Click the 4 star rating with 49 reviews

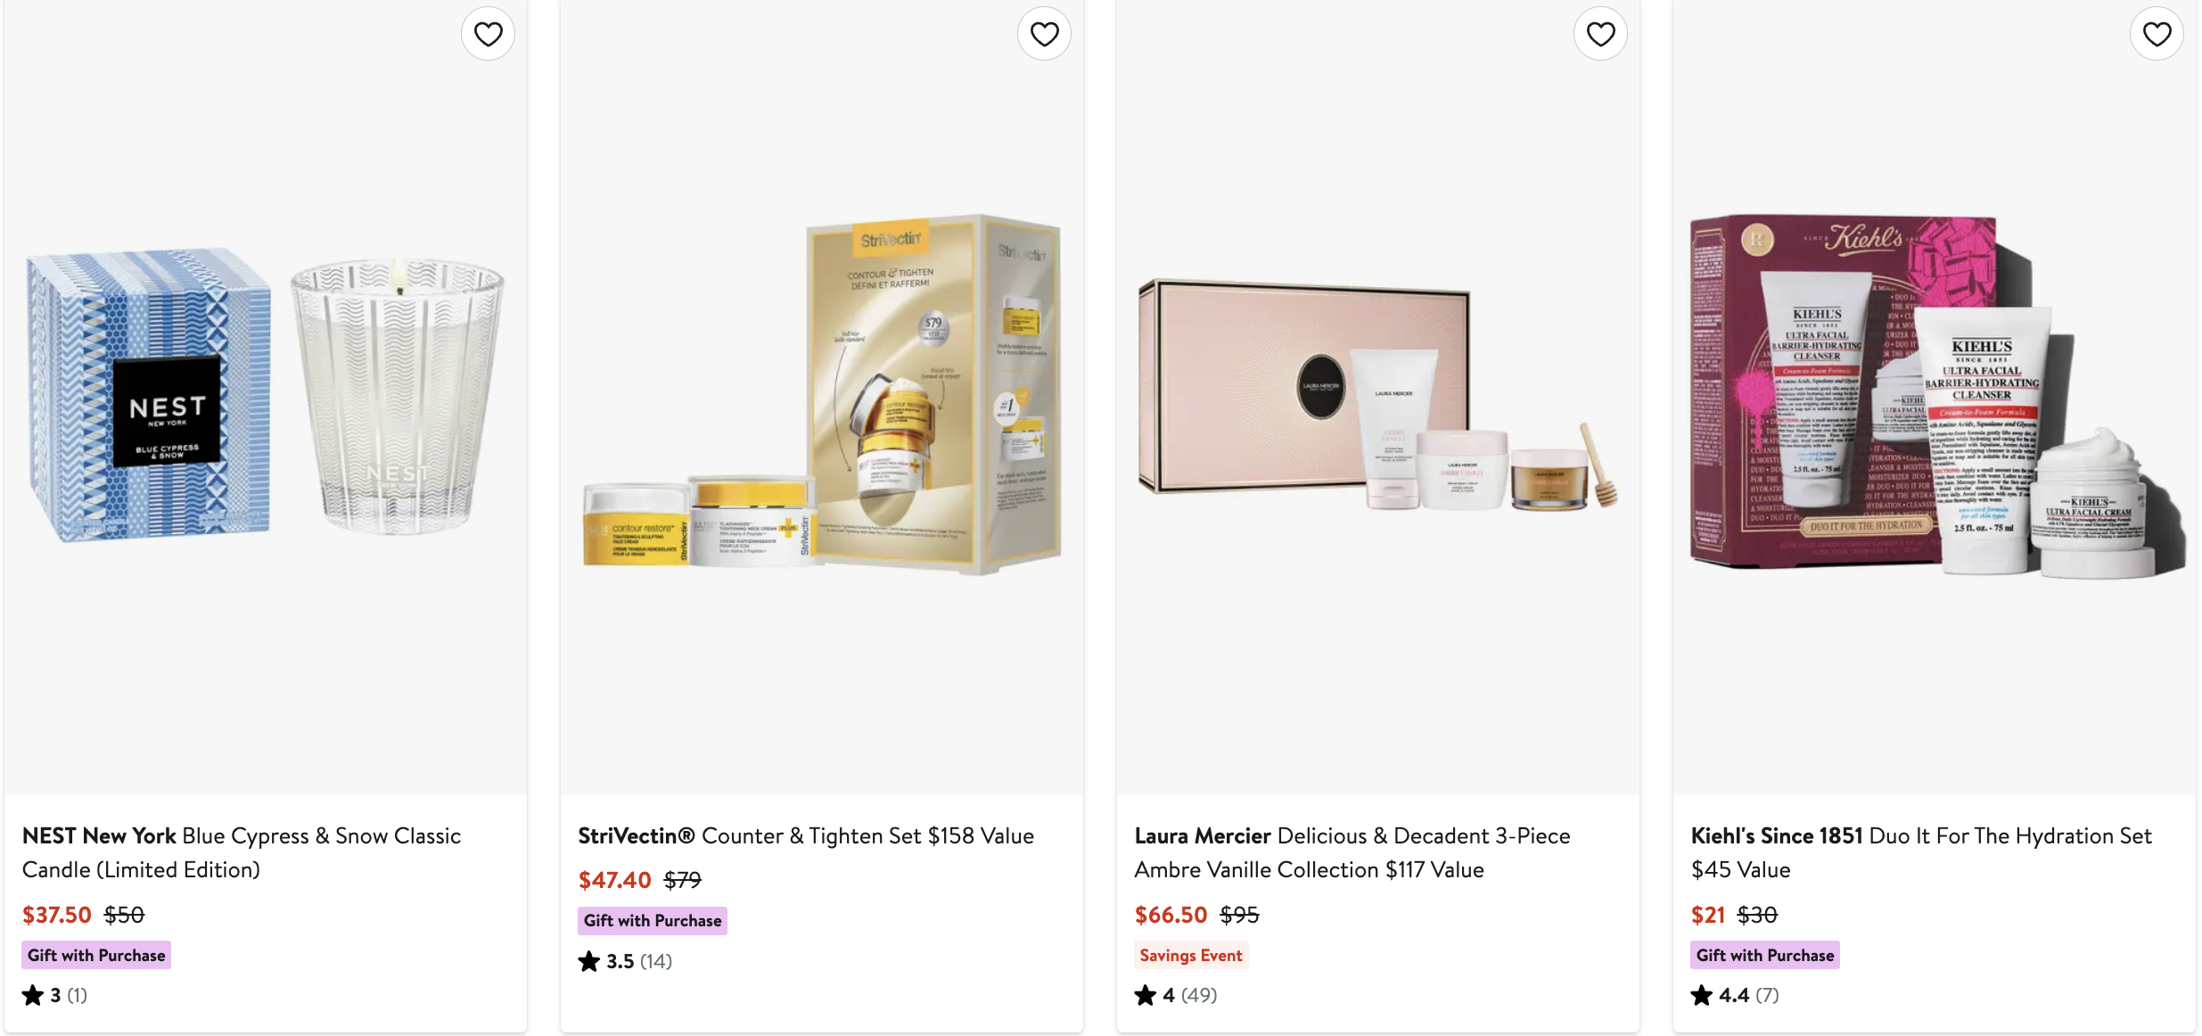[1176, 995]
